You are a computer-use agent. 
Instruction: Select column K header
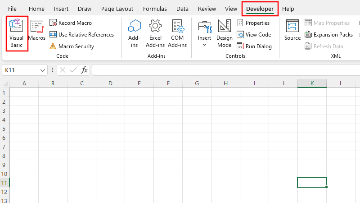point(312,83)
